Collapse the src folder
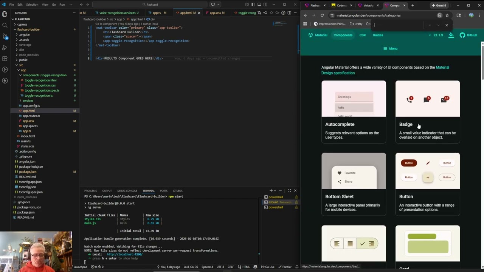This screenshot has height=272, width=484. coord(21,65)
